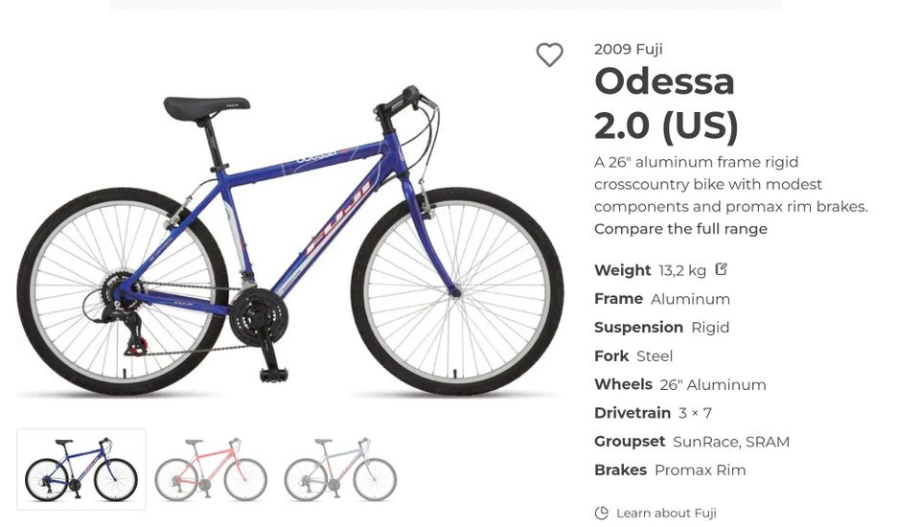920x527 pixels.
Task: Click the Wheels 26" Aluminum spec
Action: 679,384
